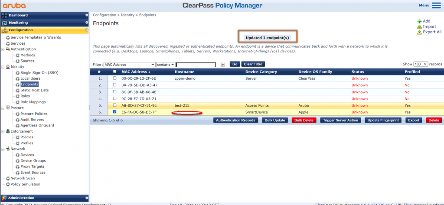Open Posture Policies in tree
The width and height of the screenshot is (444, 205).
coord(34,114)
